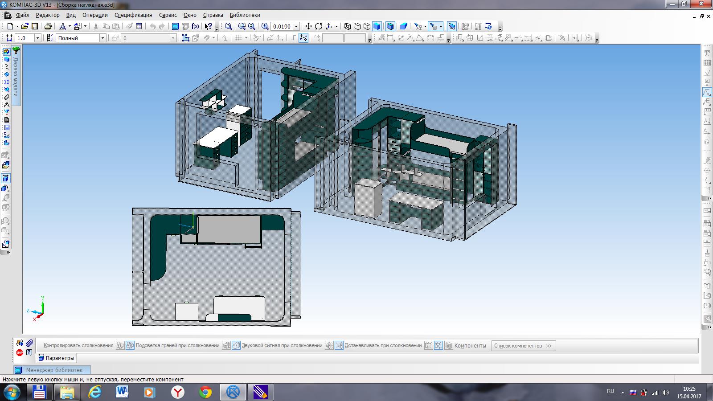Click the model tree green tree icon
The height and width of the screenshot is (401, 713).
16,50
